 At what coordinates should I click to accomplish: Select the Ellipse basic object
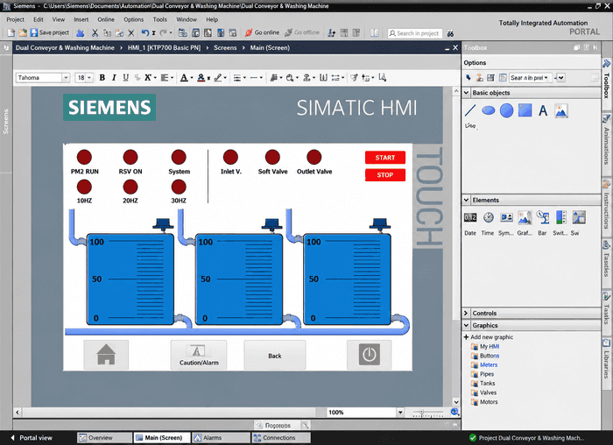[x=489, y=110]
